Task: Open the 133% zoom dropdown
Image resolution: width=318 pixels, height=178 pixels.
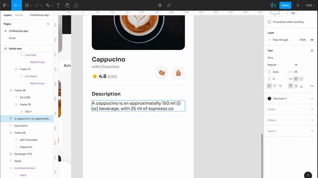Action: click(x=310, y=5)
